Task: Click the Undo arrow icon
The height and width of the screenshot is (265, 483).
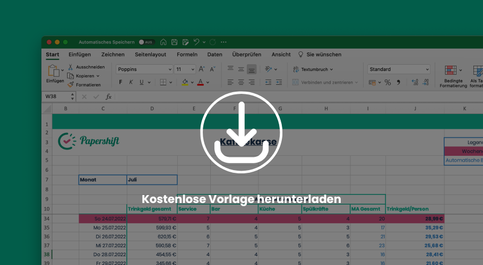Action: point(196,42)
